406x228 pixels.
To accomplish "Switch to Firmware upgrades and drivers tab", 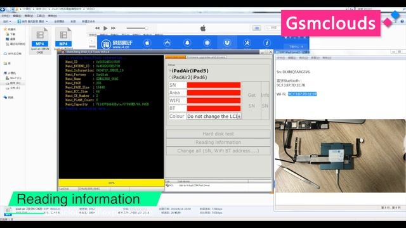I will coord(206,57).
